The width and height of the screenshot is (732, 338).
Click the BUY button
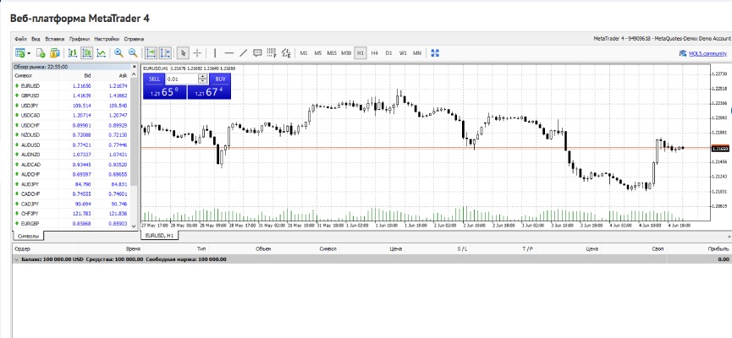coord(220,79)
